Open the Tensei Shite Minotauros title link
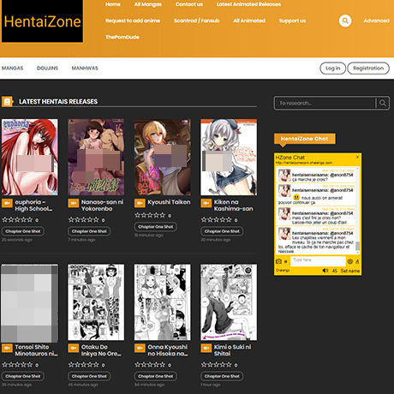This screenshot has height=394, width=394. pyautogui.click(x=36, y=350)
